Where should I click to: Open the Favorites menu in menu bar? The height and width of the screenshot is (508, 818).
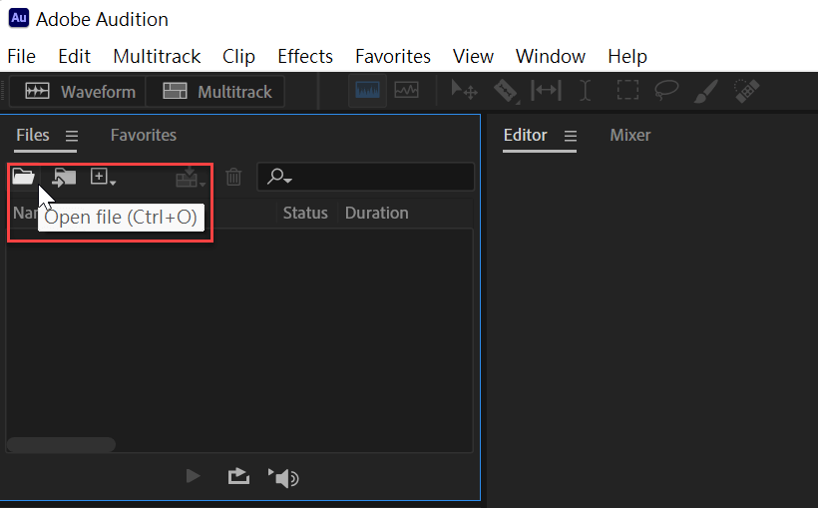[x=393, y=56]
